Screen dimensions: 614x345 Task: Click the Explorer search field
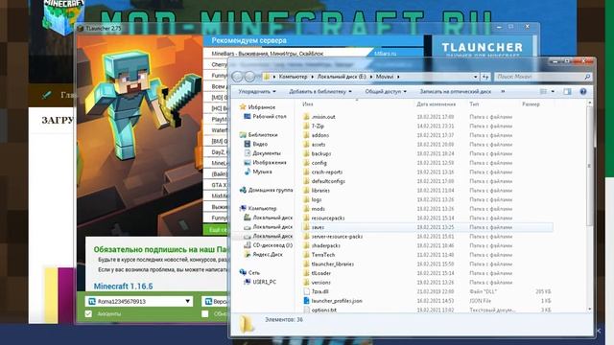tap(542, 77)
